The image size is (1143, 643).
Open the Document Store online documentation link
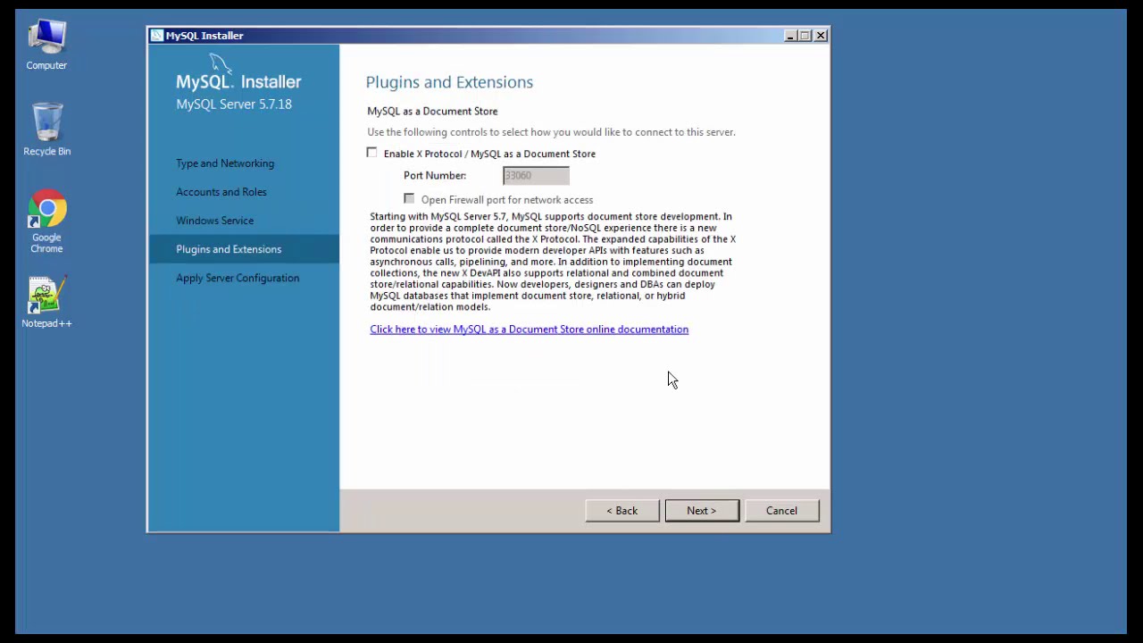tap(530, 330)
